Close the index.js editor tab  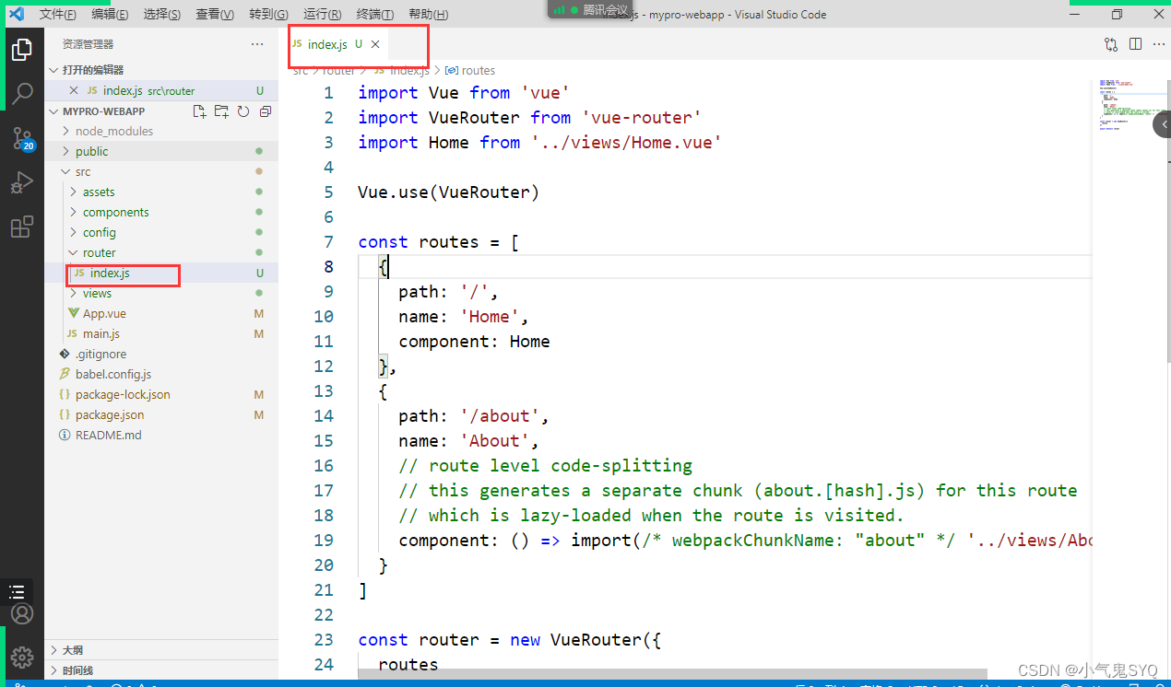(x=375, y=44)
